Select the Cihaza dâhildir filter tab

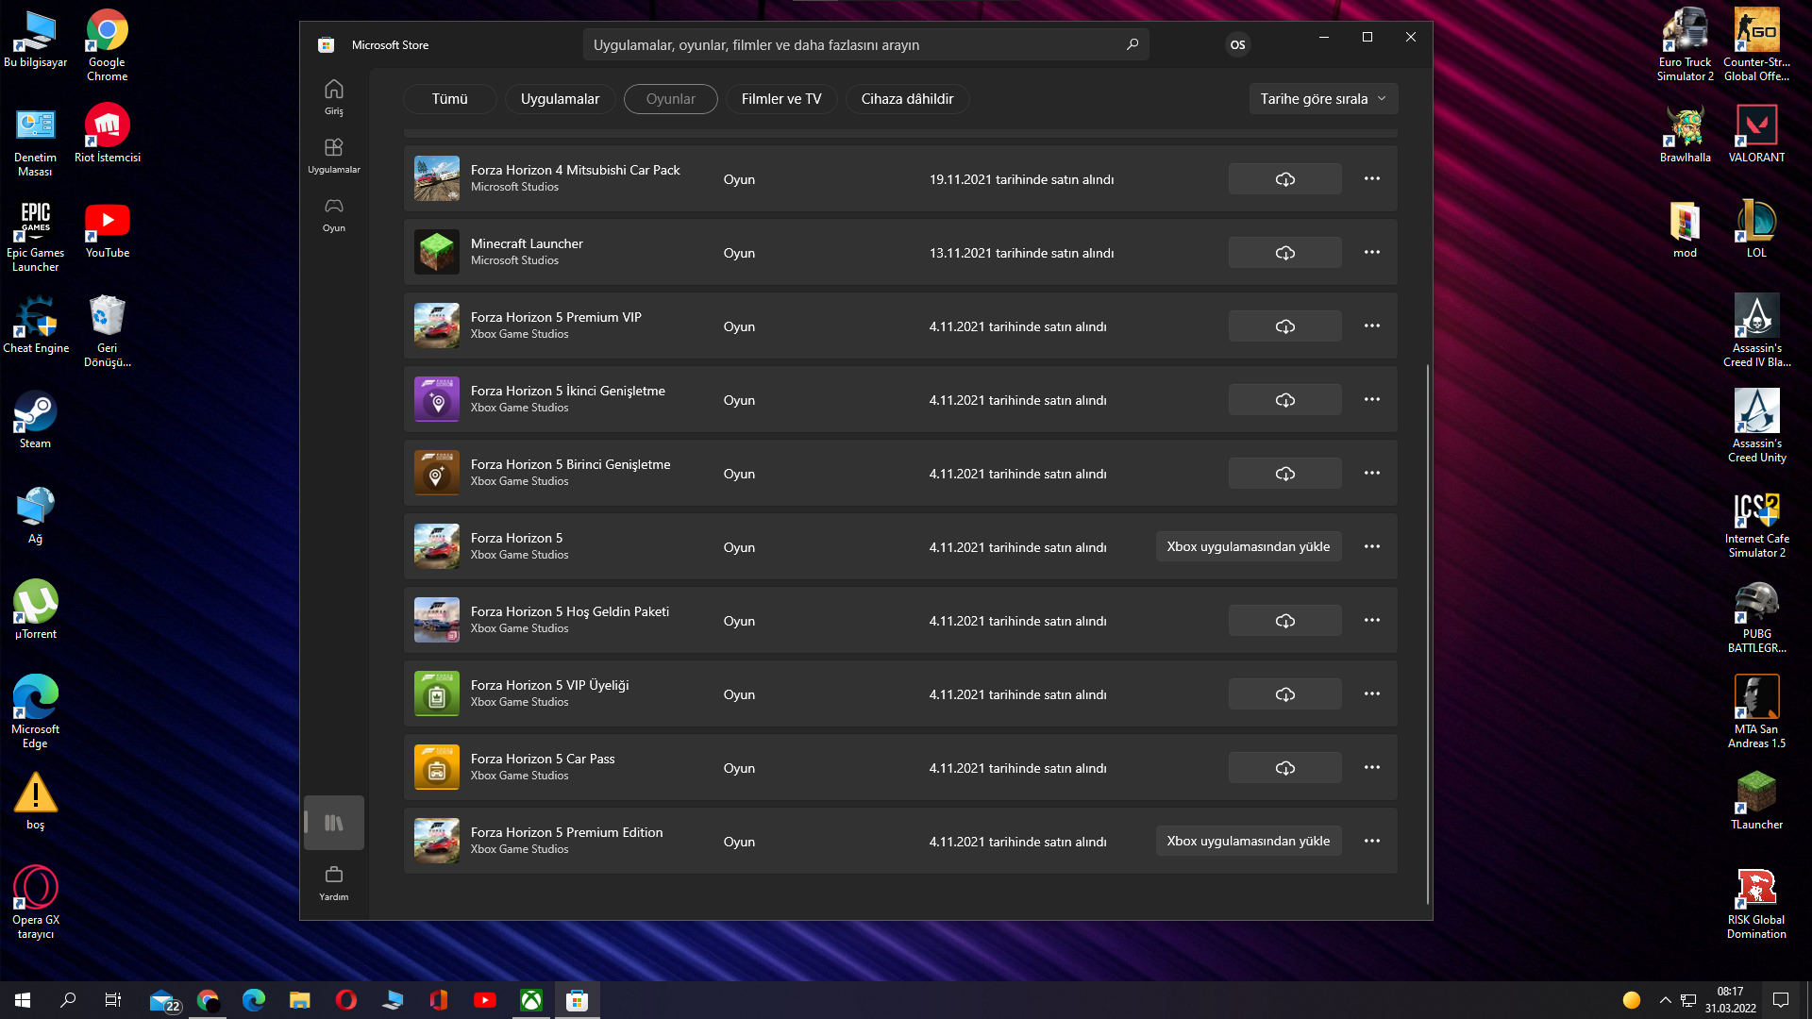907,99
